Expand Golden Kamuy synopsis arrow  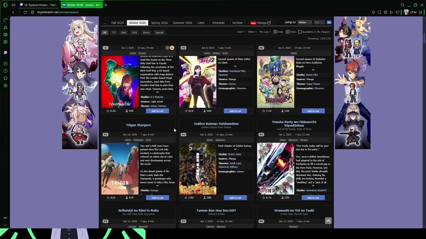(x=235, y=149)
